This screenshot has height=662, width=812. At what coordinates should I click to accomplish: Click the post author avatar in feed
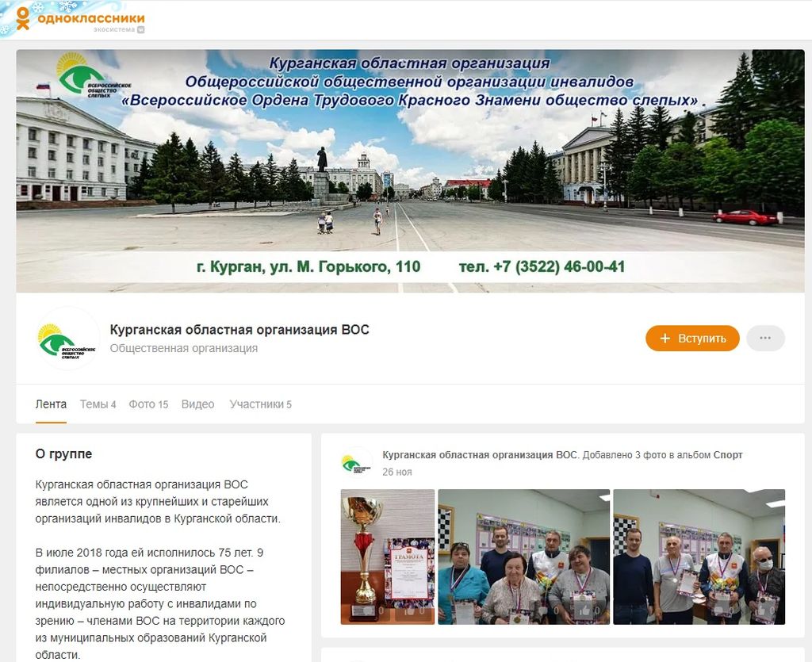(x=356, y=462)
